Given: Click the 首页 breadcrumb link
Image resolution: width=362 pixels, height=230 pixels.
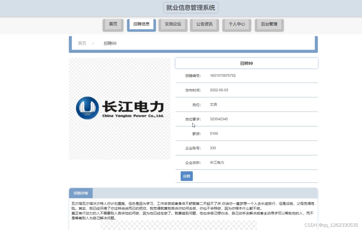Looking at the screenshot, I should click(82, 43).
